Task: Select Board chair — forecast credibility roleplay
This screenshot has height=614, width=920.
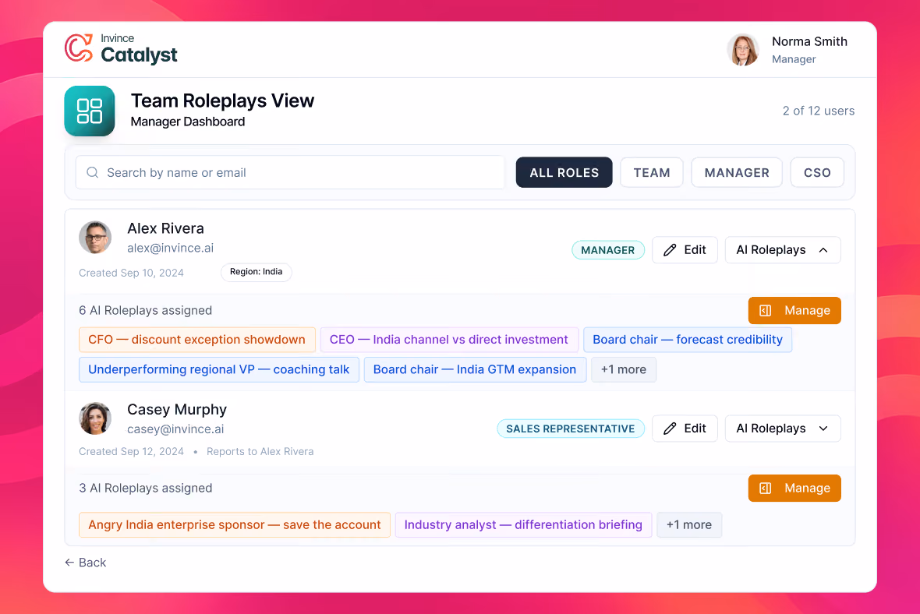Action: [x=688, y=340]
